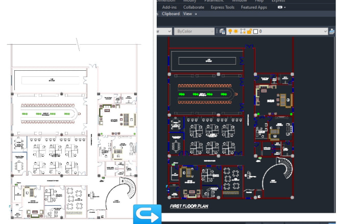The width and height of the screenshot is (337, 224).
Task: Select the FIRST FLOOR PLAN title text
Action: (x=189, y=206)
